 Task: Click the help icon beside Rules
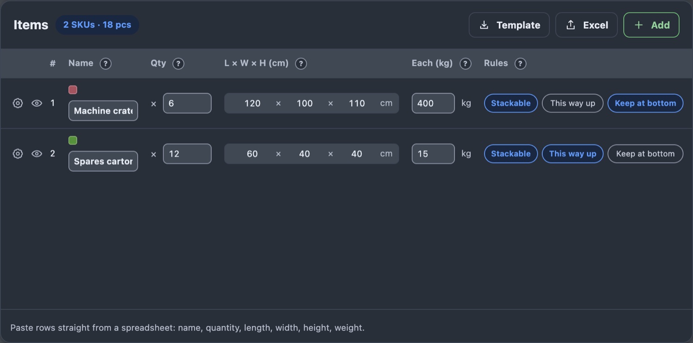(521, 64)
